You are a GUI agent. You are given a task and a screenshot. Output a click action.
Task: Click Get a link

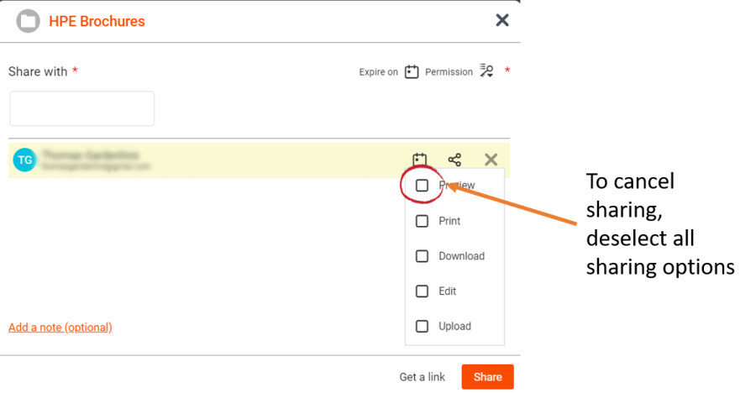(422, 377)
